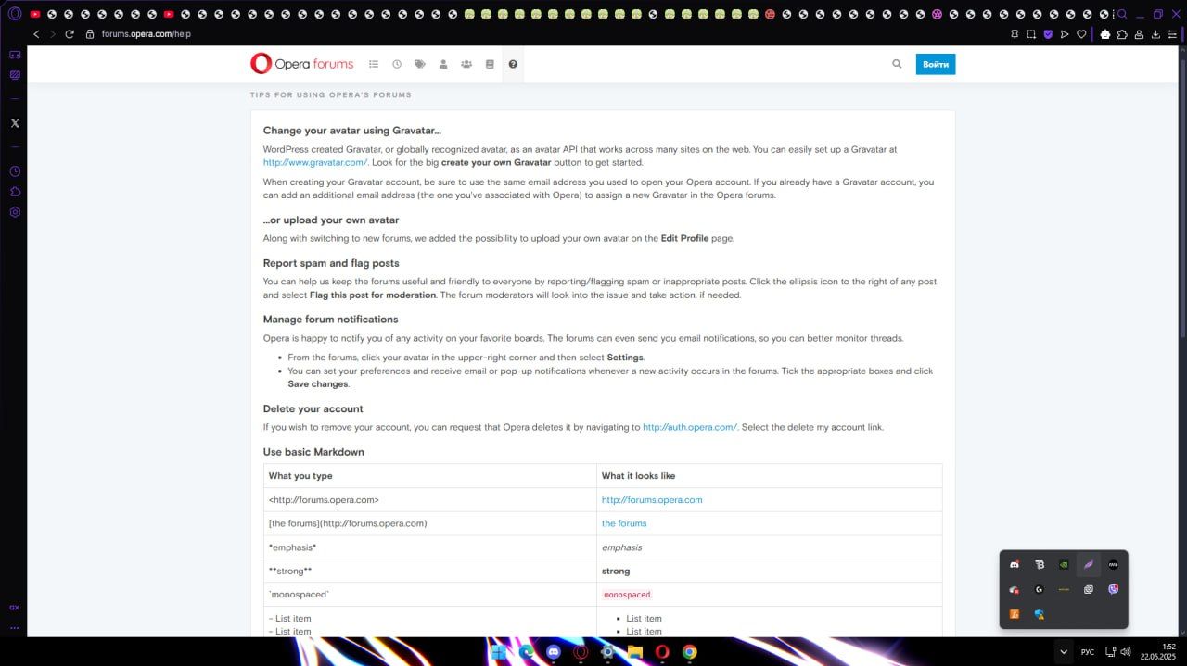Go back to the previous page
This screenshot has width=1187, height=666.
pyautogui.click(x=36, y=34)
